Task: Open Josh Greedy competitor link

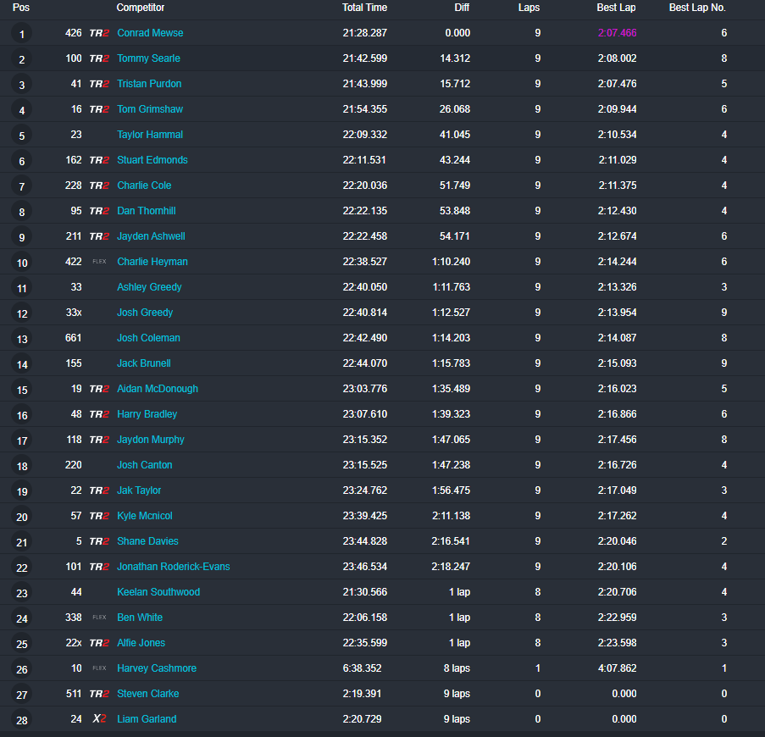Action: click(x=145, y=313)
